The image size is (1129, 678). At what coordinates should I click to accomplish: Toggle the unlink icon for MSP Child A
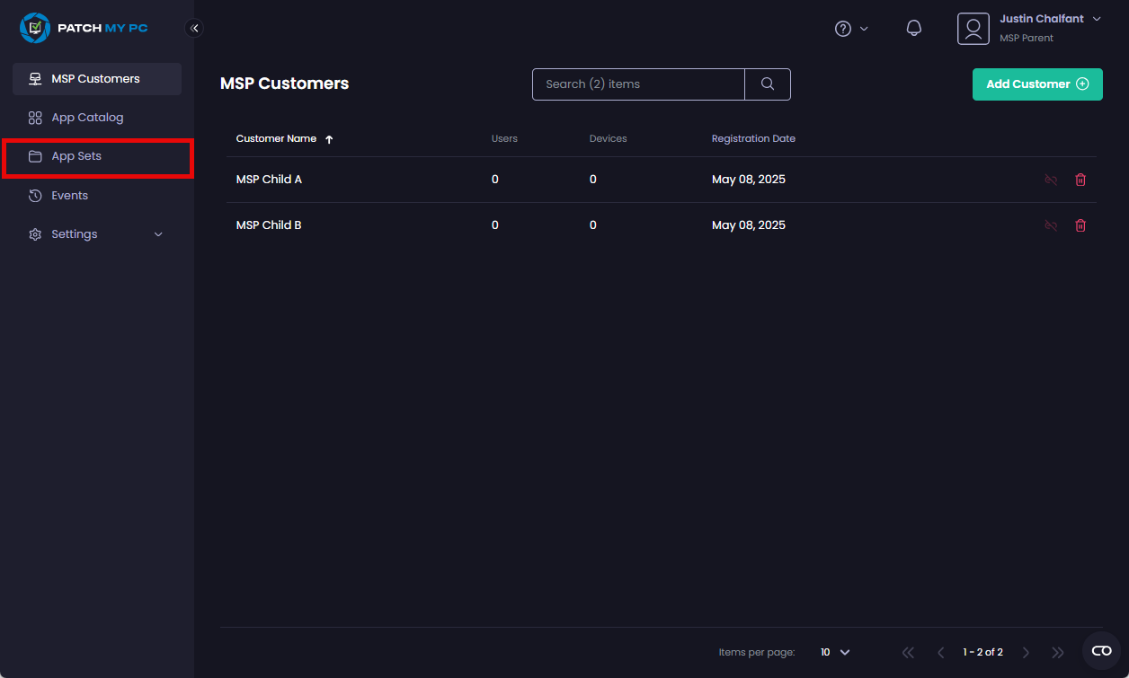(x=1051, y=180)
